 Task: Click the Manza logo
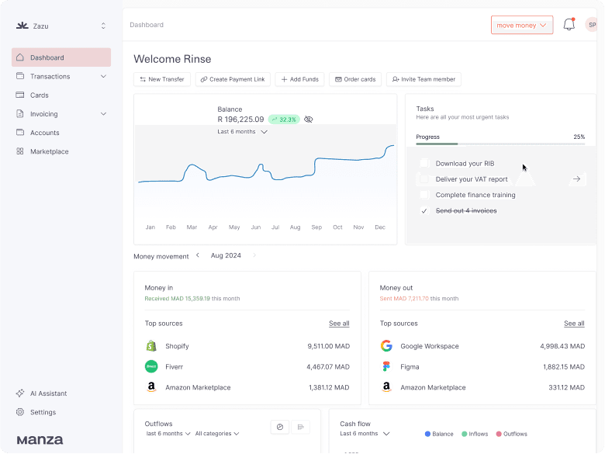(40, 440)
